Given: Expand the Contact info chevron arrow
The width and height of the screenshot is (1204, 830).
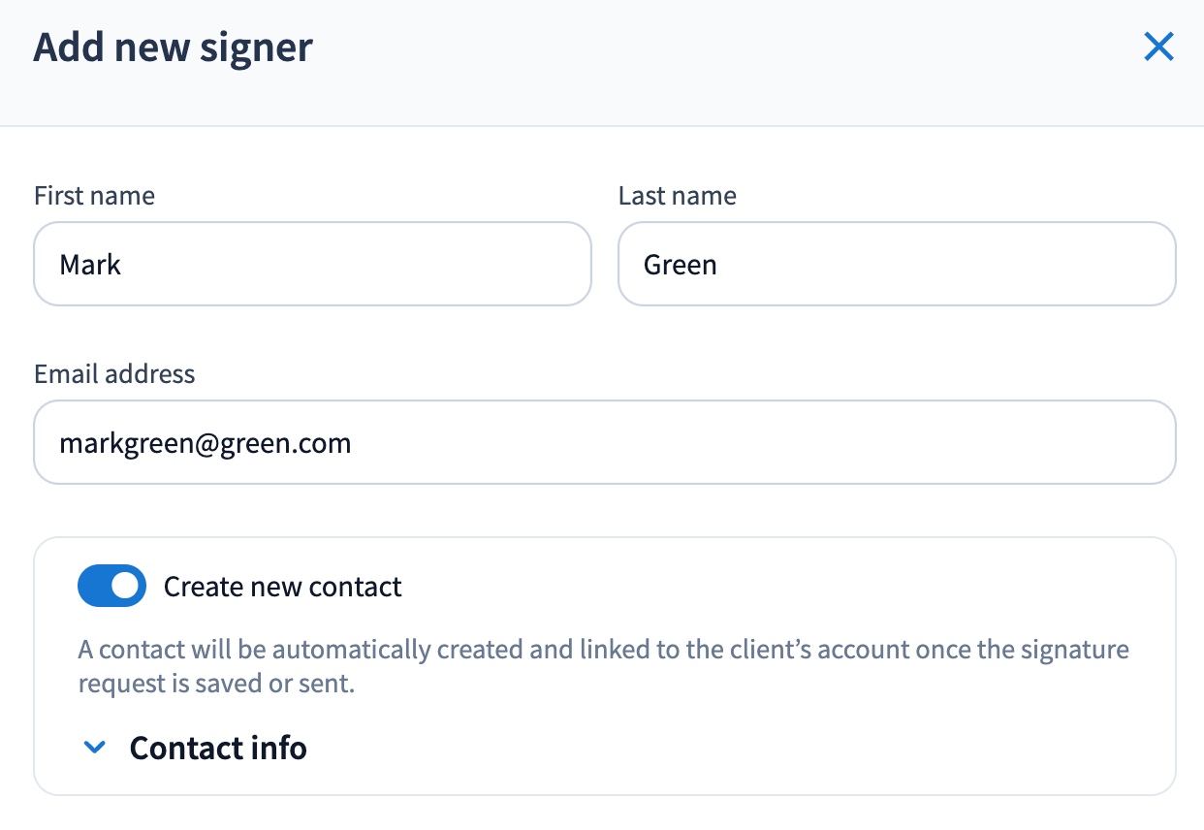Looking at the screenshot, I should tap(94, 748).
